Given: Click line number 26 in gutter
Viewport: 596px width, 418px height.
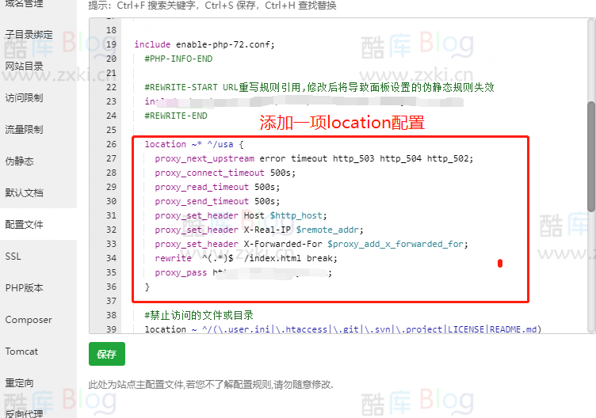Looking at the screenshot, I should coord(112,144).
